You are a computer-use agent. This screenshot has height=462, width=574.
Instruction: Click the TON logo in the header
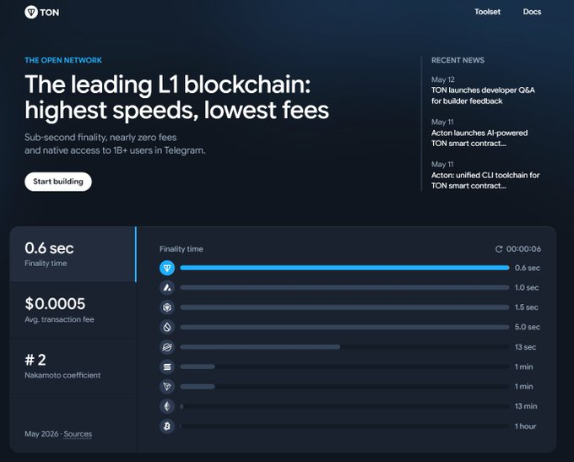click(x=41, y=12)
